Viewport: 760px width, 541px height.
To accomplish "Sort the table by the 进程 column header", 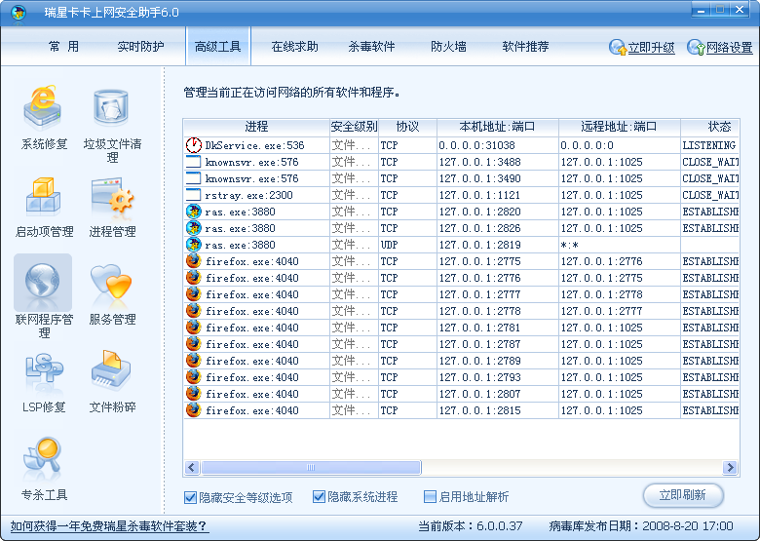I will pyautogui.click(x=256, y=127).
